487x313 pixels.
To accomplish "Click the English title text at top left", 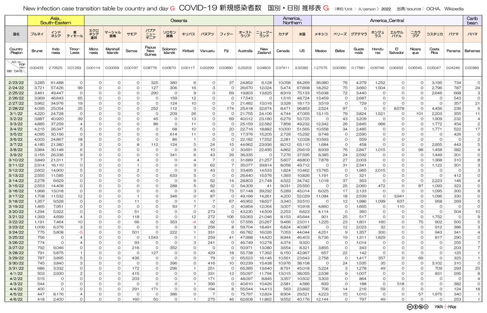I will [x=97, y=8].
